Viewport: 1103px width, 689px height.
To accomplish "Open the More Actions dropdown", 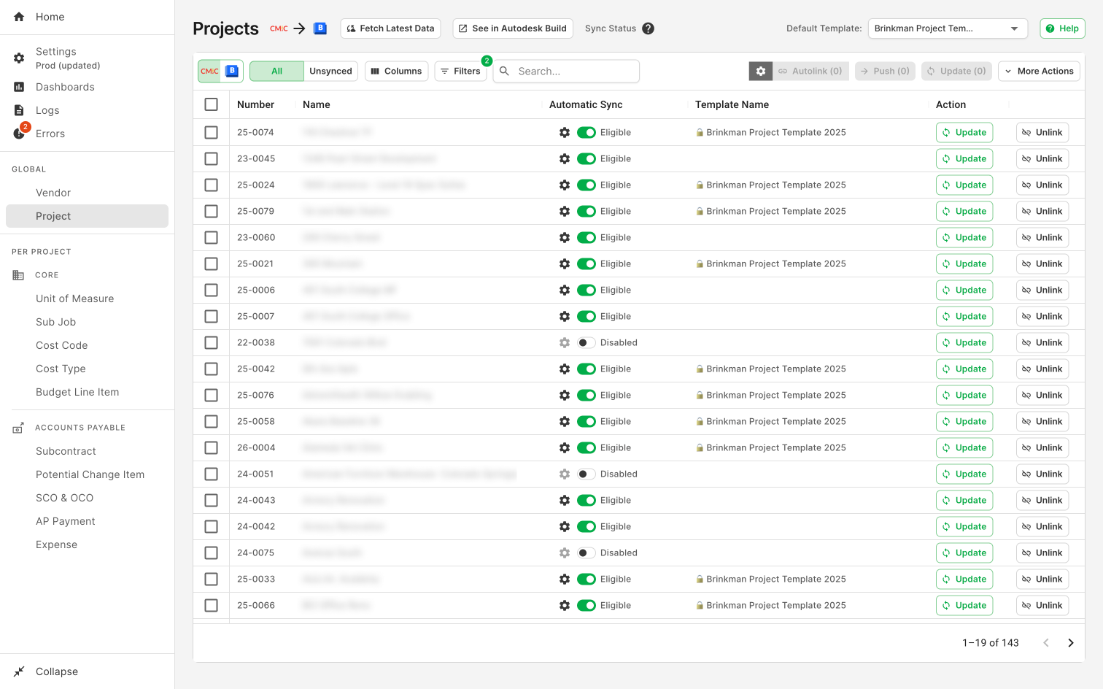I will point(1039,71).
